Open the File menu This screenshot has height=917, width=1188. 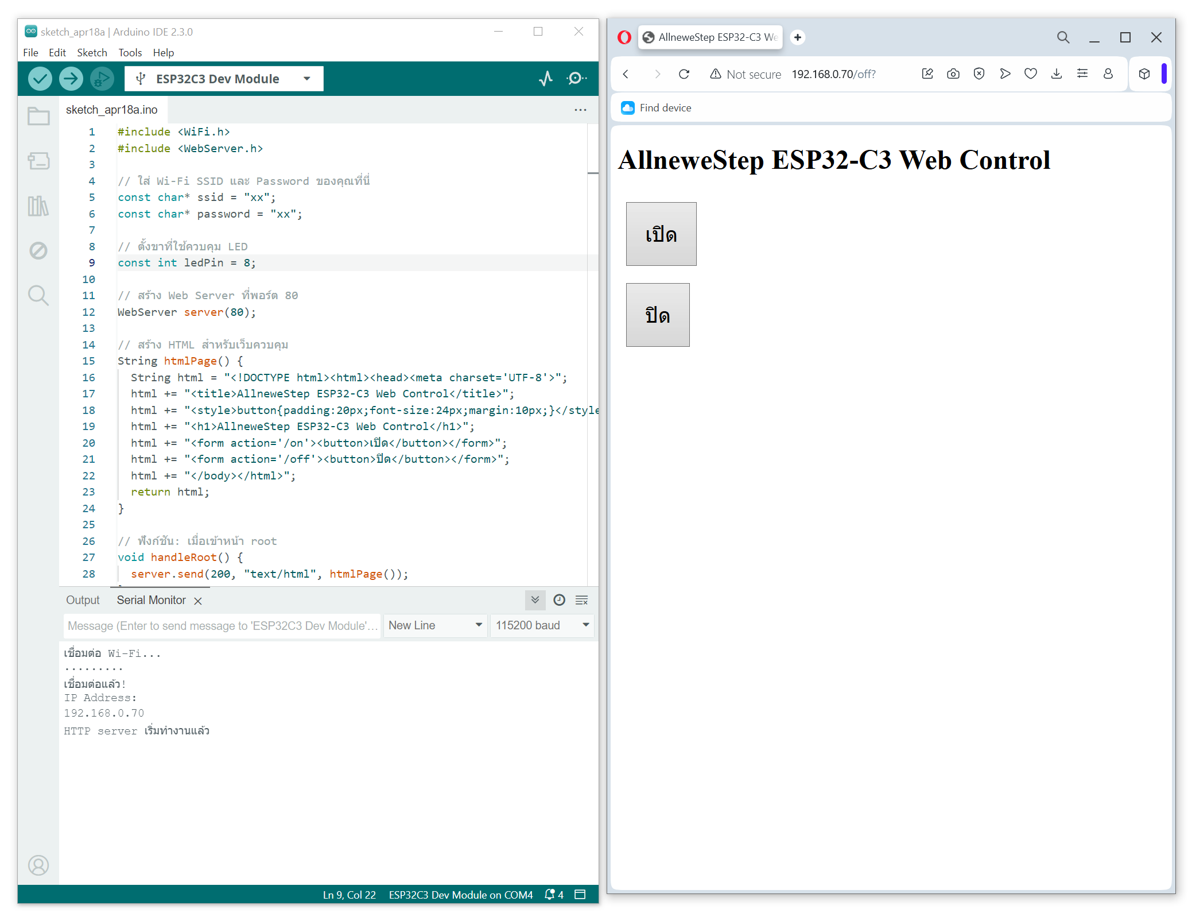(30, 53)
